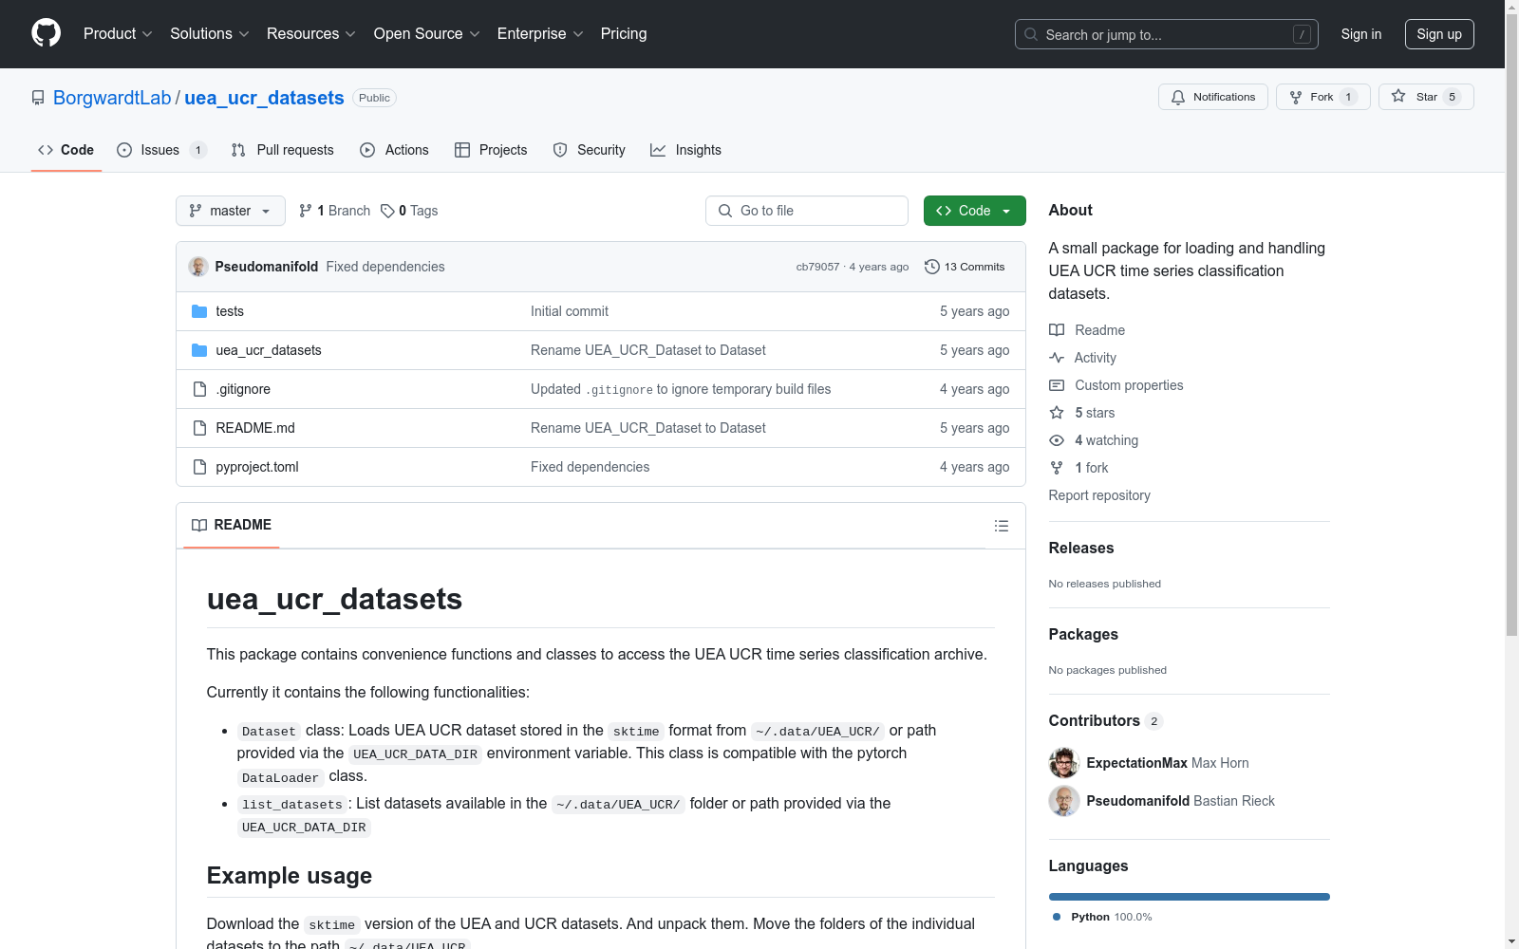Expand the Enterprise menu
1519x949 pixels.
(540, 33)
